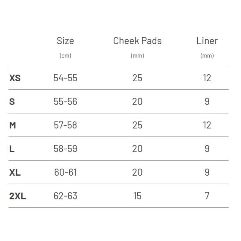
Task: Click the 15 cheek pads value
Action: 137,196
